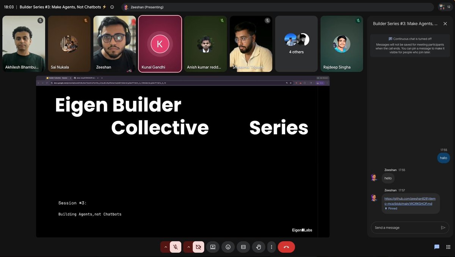The width and height of the screenshot is (455, 257).
Task: Click the muted mic icon on Anish's tile
Action: point(222,20)
